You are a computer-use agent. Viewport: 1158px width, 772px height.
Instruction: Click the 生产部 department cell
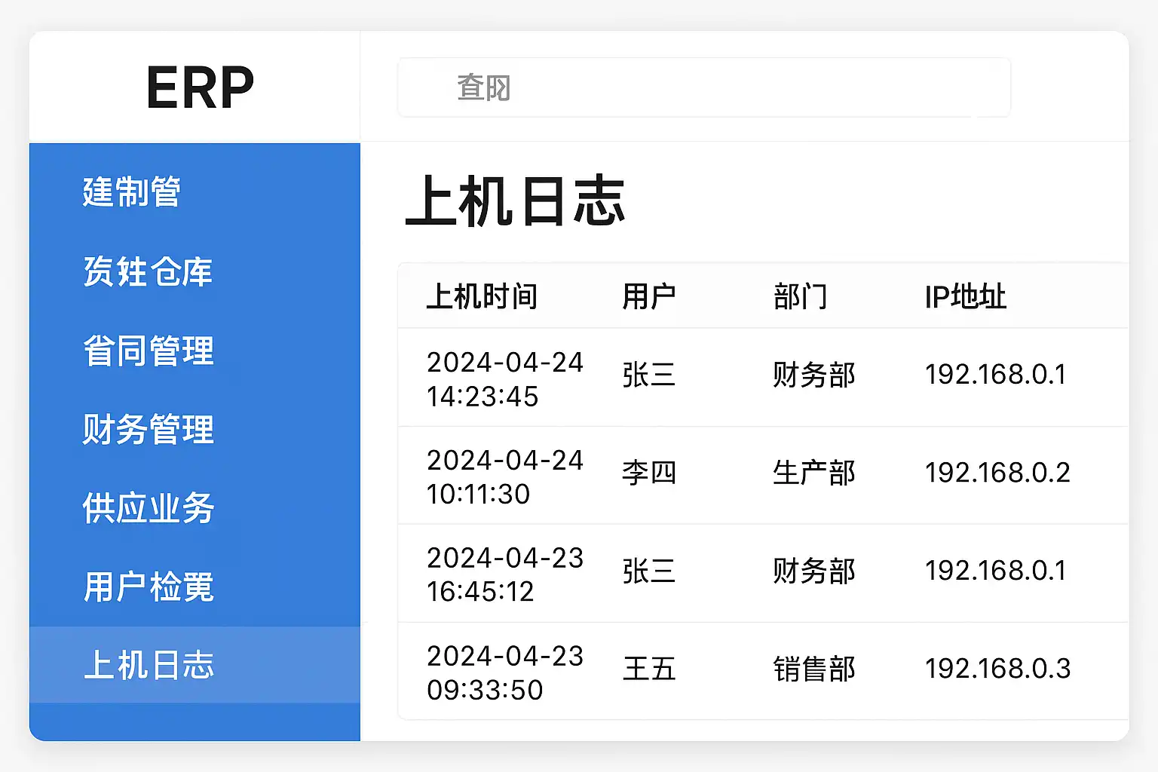(x=814, y=473)
